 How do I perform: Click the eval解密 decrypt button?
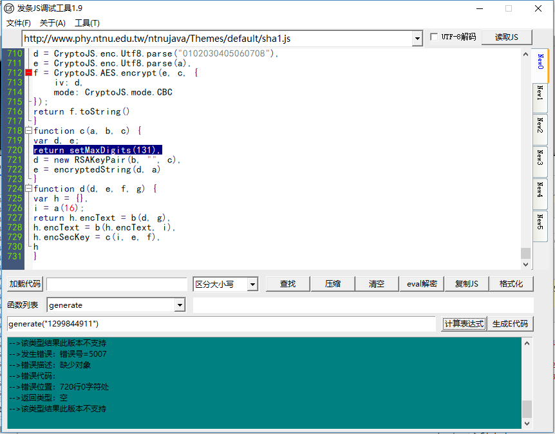pyautogui.click(x=422, y=283)
